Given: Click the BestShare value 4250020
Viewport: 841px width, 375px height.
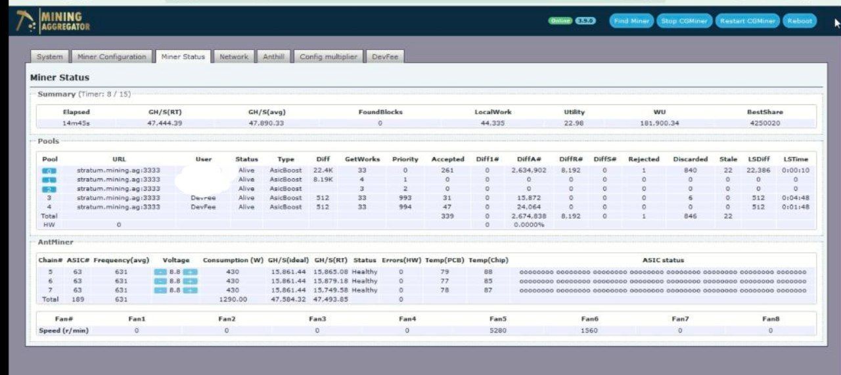Looking at the screenshot, I should coord(765,123).
